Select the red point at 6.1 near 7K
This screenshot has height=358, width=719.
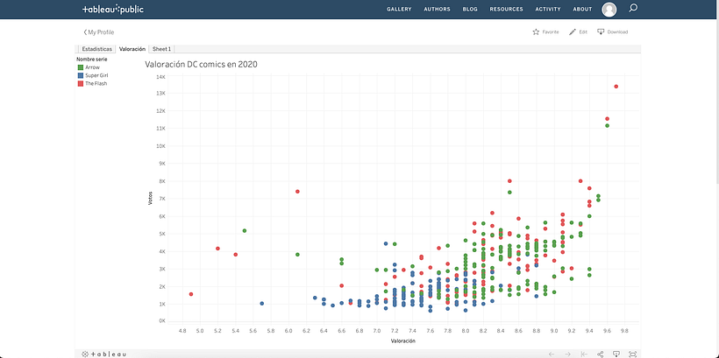coord(297,192)
